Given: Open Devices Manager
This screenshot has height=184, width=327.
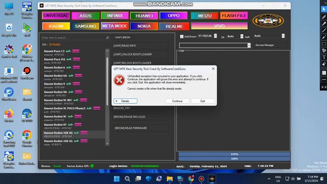Looking at the screenshot, I should tap(265, 45).
